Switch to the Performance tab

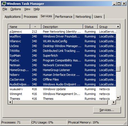(x=64, y=17)
